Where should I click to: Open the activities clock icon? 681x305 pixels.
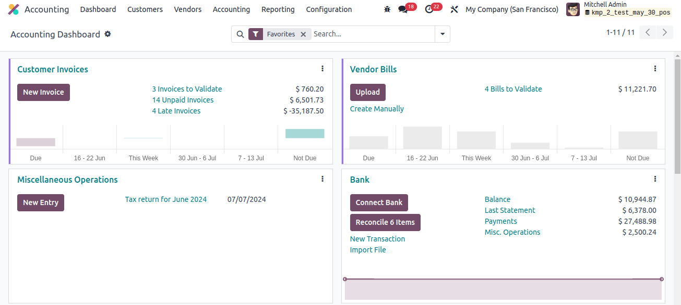[429, 9]
